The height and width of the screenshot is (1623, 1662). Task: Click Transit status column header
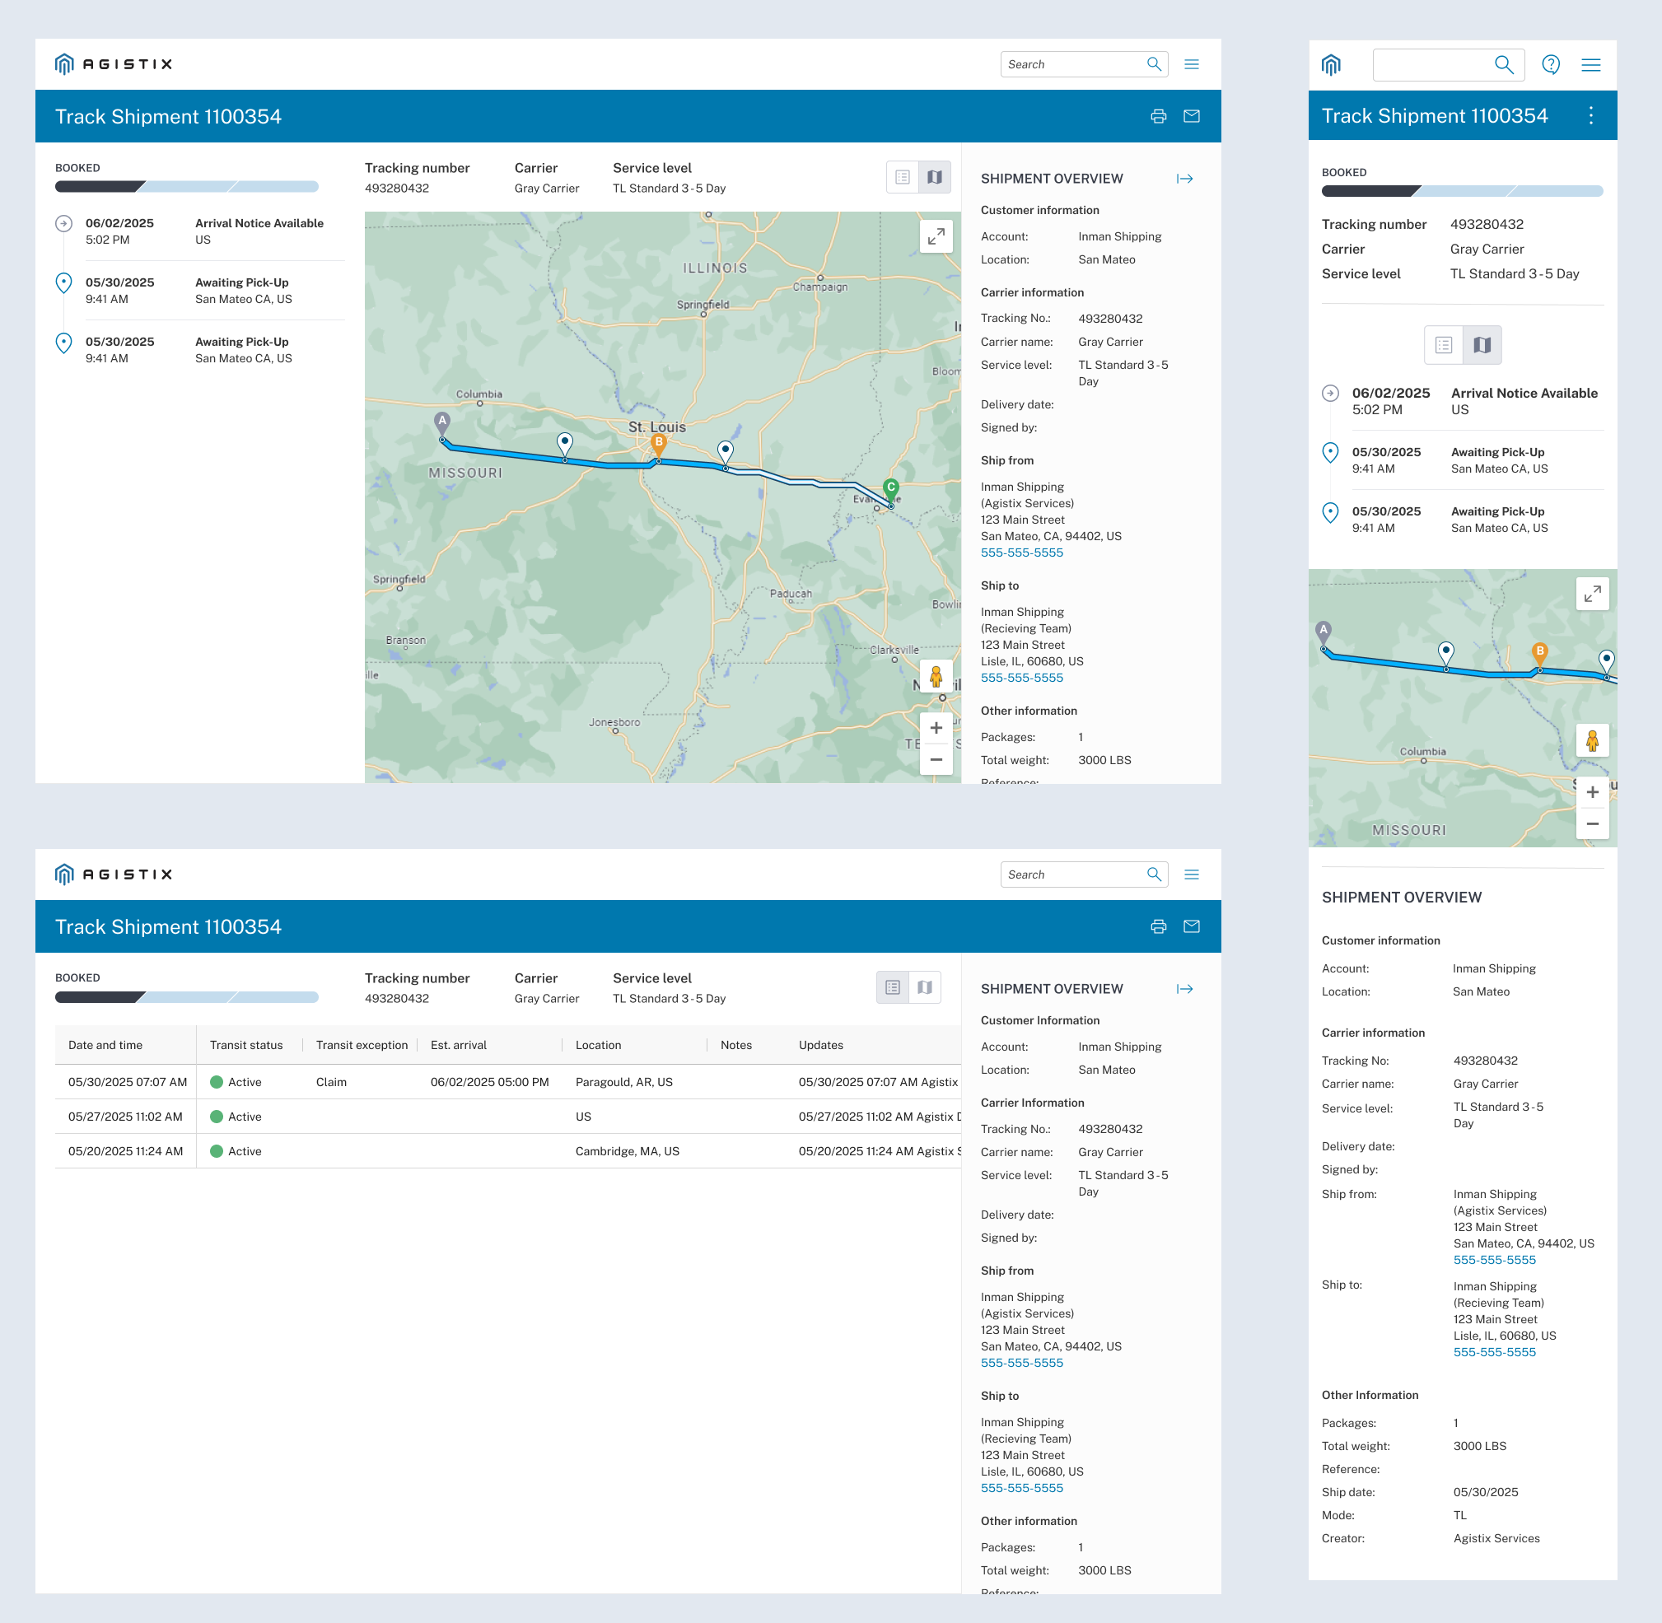point(245,1045)
